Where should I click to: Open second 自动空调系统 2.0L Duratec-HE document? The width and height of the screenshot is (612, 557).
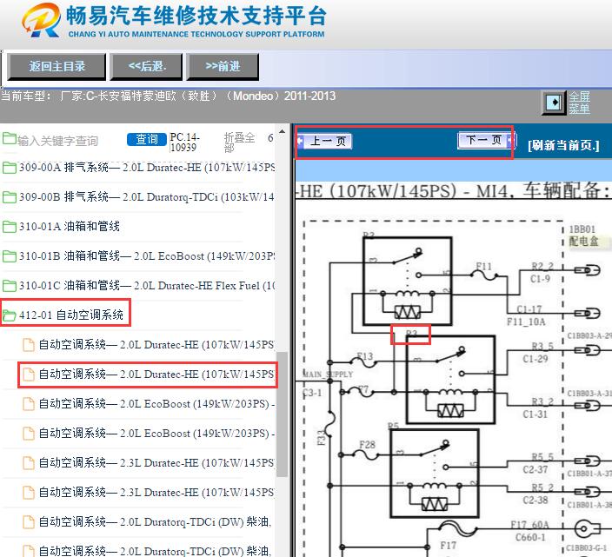156,375
